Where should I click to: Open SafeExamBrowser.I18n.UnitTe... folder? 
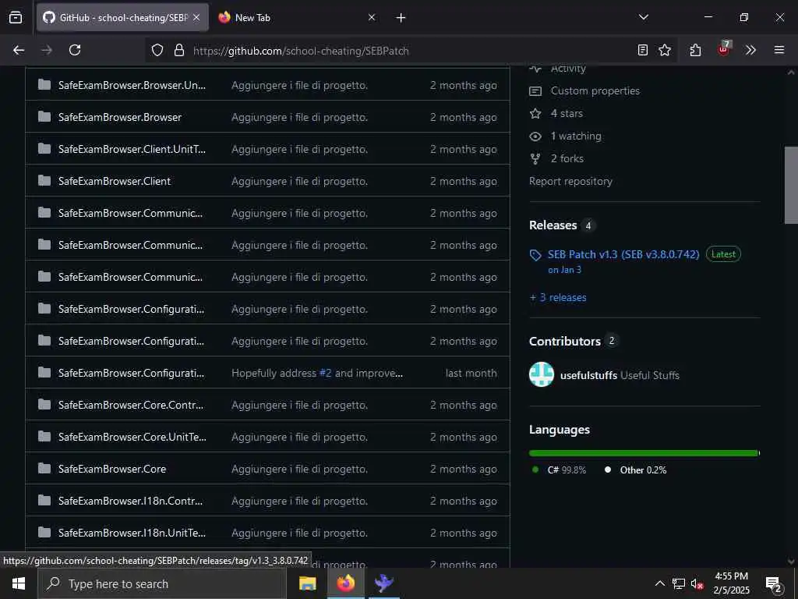[x=132, y=533]
